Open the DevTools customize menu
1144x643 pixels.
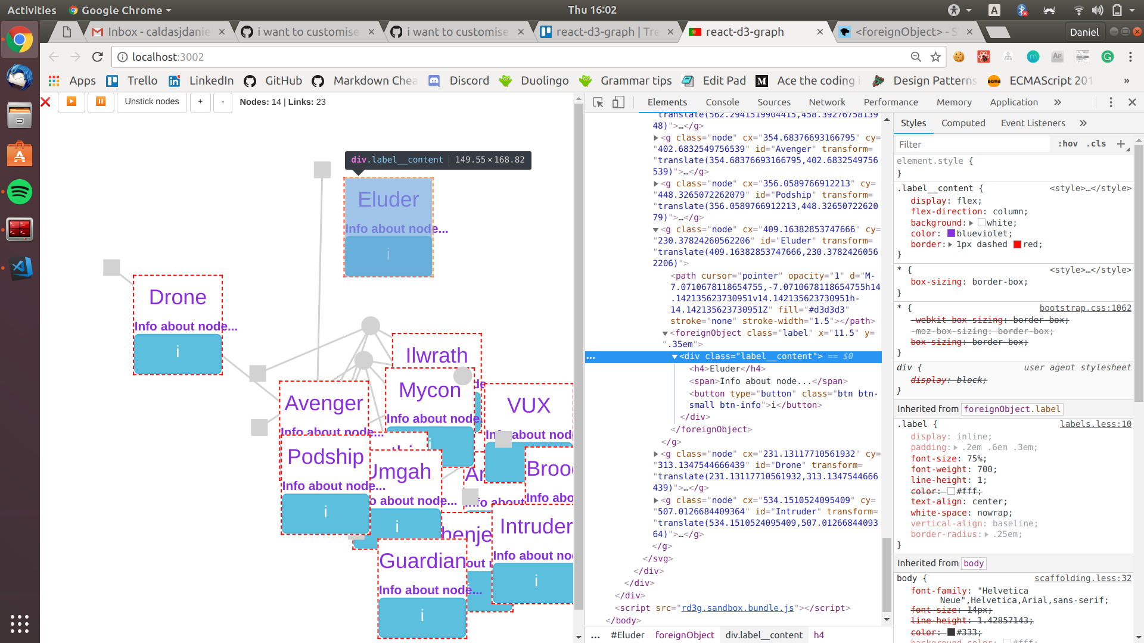click(x=1111, y=102)
